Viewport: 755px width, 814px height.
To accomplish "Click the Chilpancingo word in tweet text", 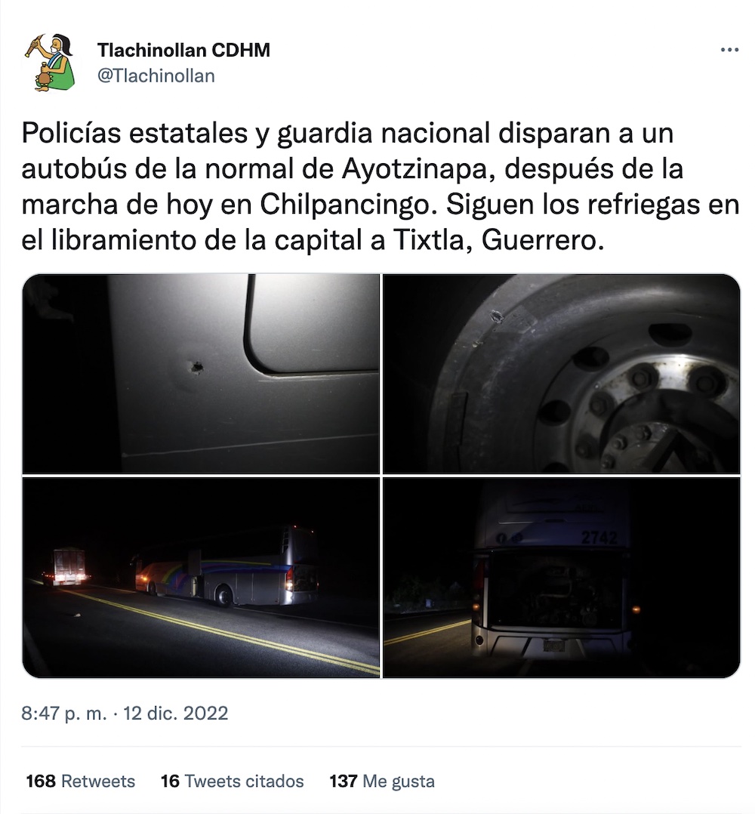I will (x=345, y=205).
